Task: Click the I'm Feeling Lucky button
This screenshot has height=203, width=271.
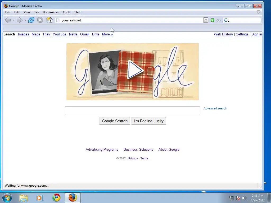Action: click(149, 121)
